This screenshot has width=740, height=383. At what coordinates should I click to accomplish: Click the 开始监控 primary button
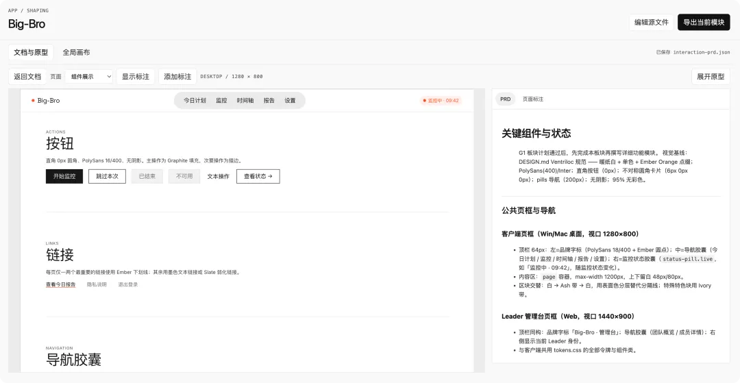(64, 176)
